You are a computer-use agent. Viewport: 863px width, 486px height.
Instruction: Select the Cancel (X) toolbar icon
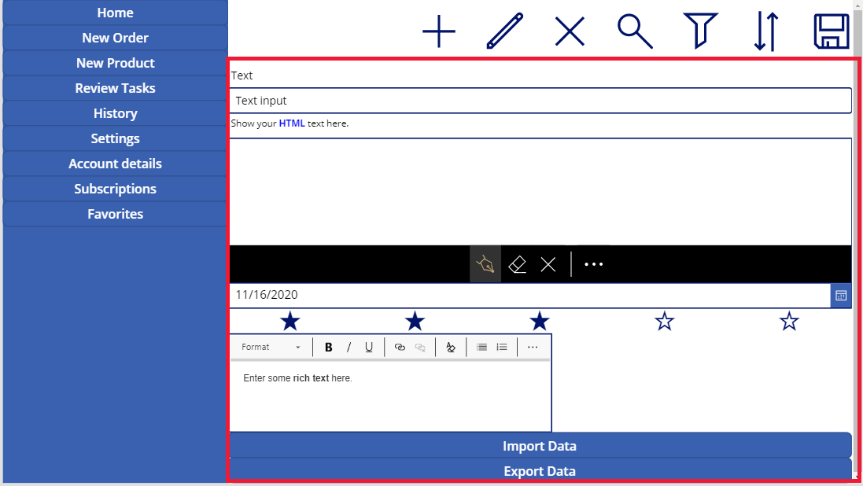(569, 31)
